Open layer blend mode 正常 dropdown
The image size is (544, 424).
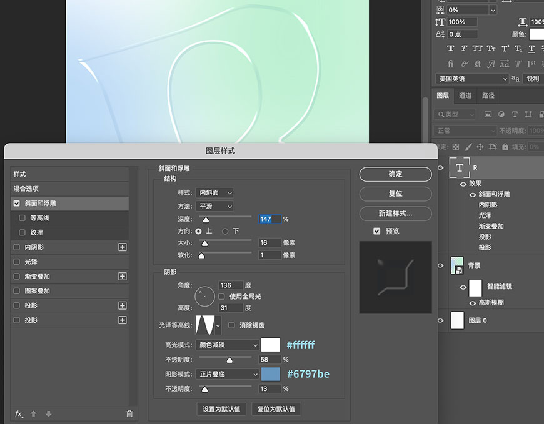(465, 131)
